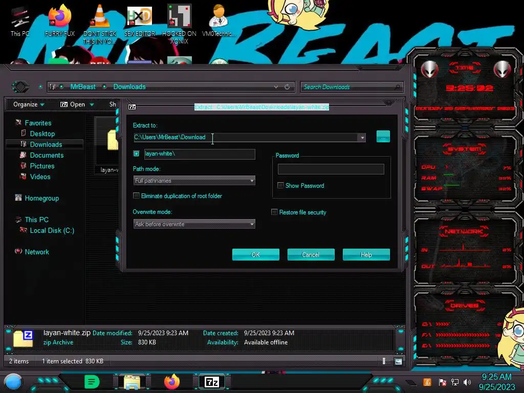Open the This PC desktop icon
This screenshot has width=524, height=393.
(x=20, y=21)
